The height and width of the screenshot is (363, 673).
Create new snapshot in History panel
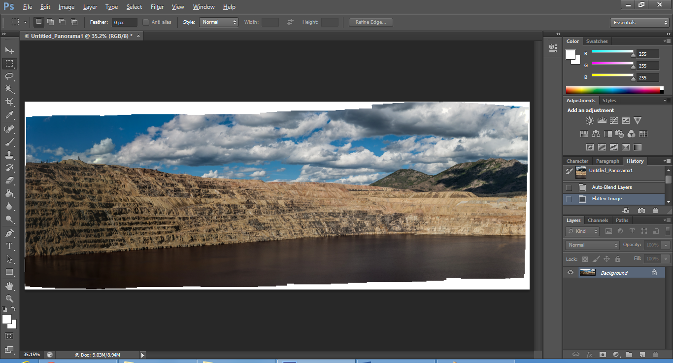641,211
